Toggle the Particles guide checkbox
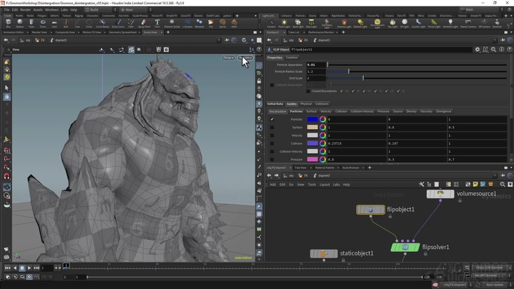The image size is (514, 289). [x=272, y=119]
